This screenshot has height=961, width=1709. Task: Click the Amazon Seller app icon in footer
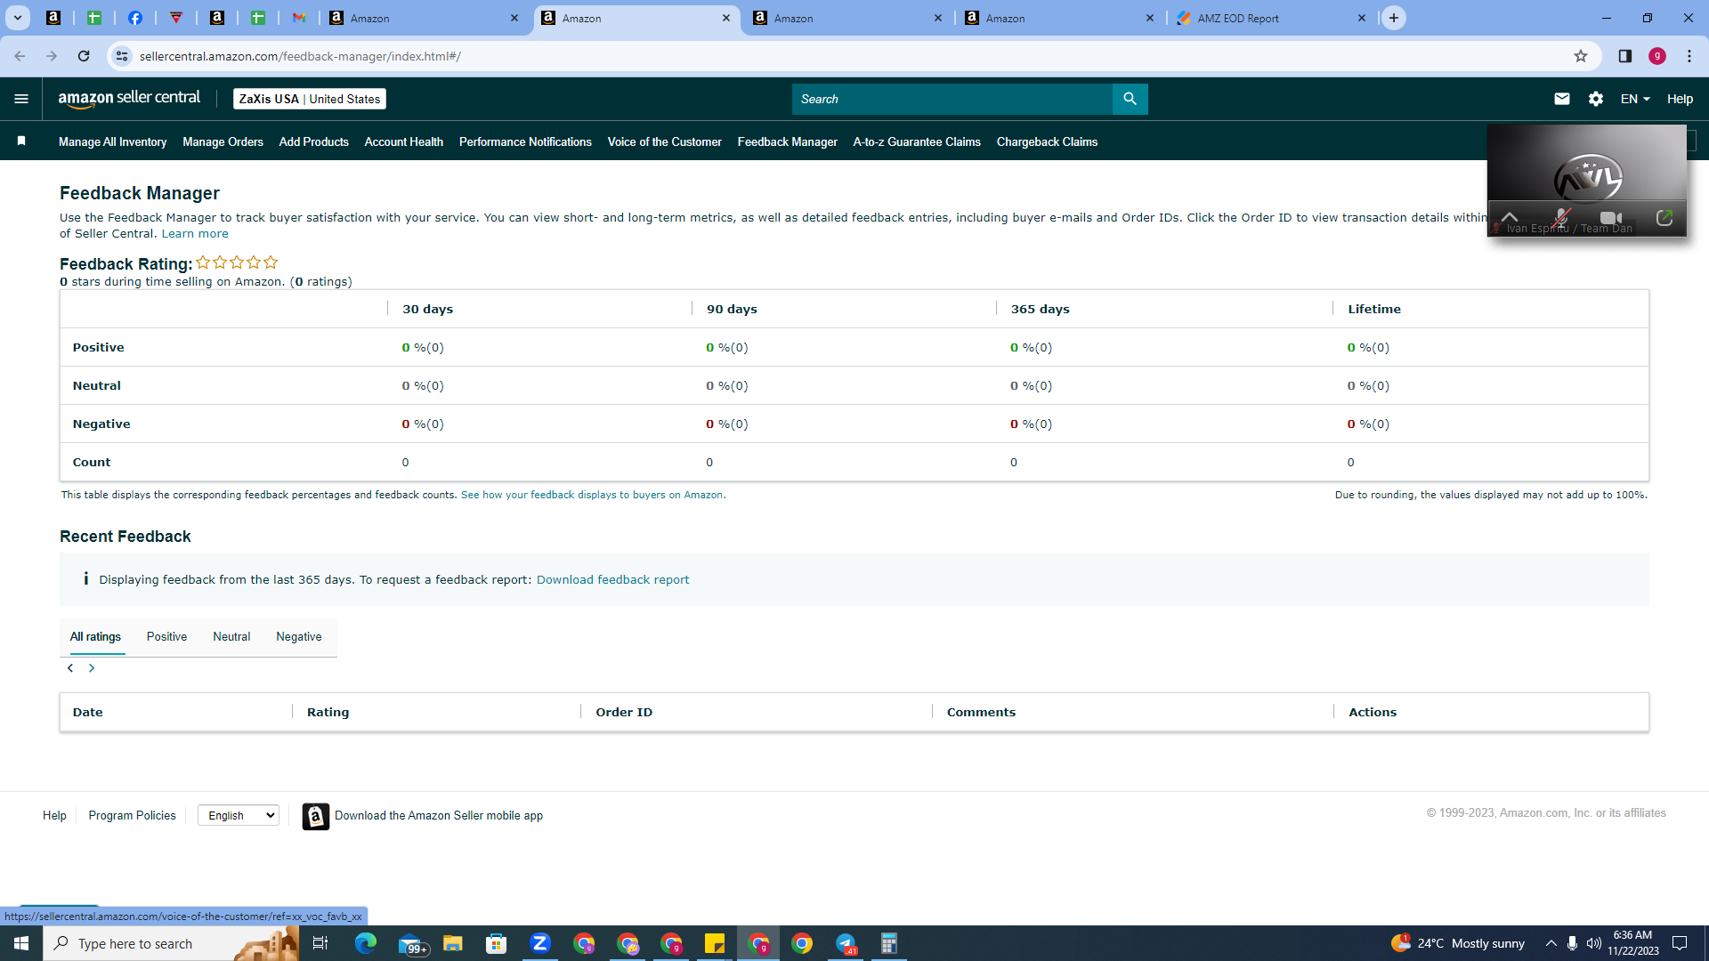tap(316, 816)
